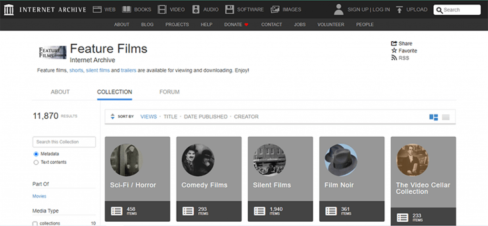Click the Search this Collection field
The image size is (488, 226).
[x=64, y=142]
